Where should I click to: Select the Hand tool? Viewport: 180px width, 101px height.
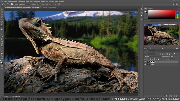pyautogui.click(x=2, y=54)
